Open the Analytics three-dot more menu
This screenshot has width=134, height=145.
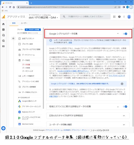tap(124, 17)
